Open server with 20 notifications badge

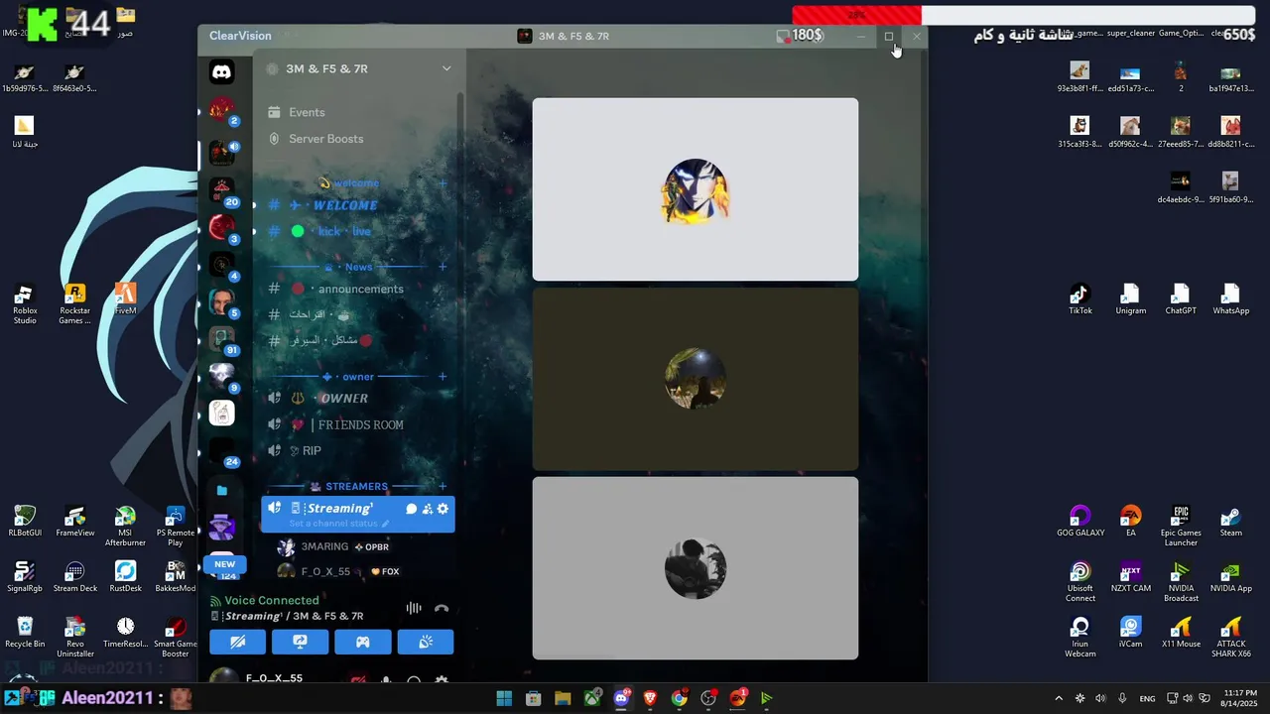[222, 189]
